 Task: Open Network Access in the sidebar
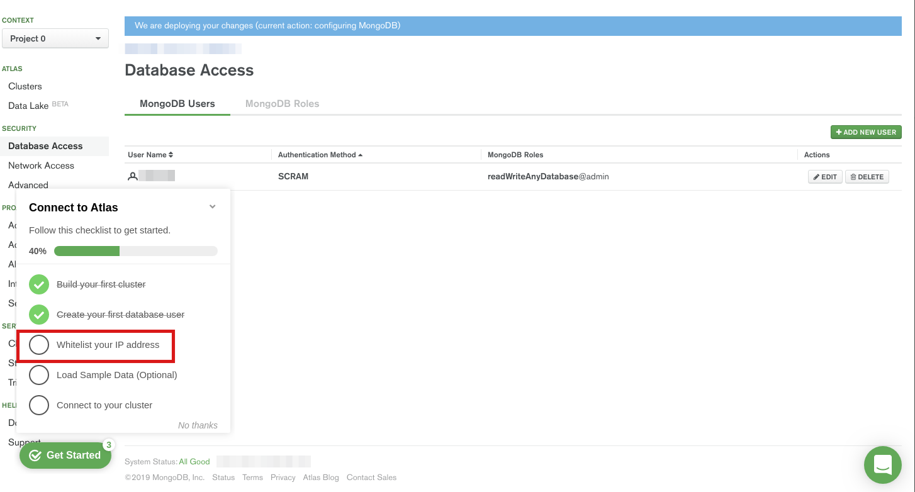41,165
